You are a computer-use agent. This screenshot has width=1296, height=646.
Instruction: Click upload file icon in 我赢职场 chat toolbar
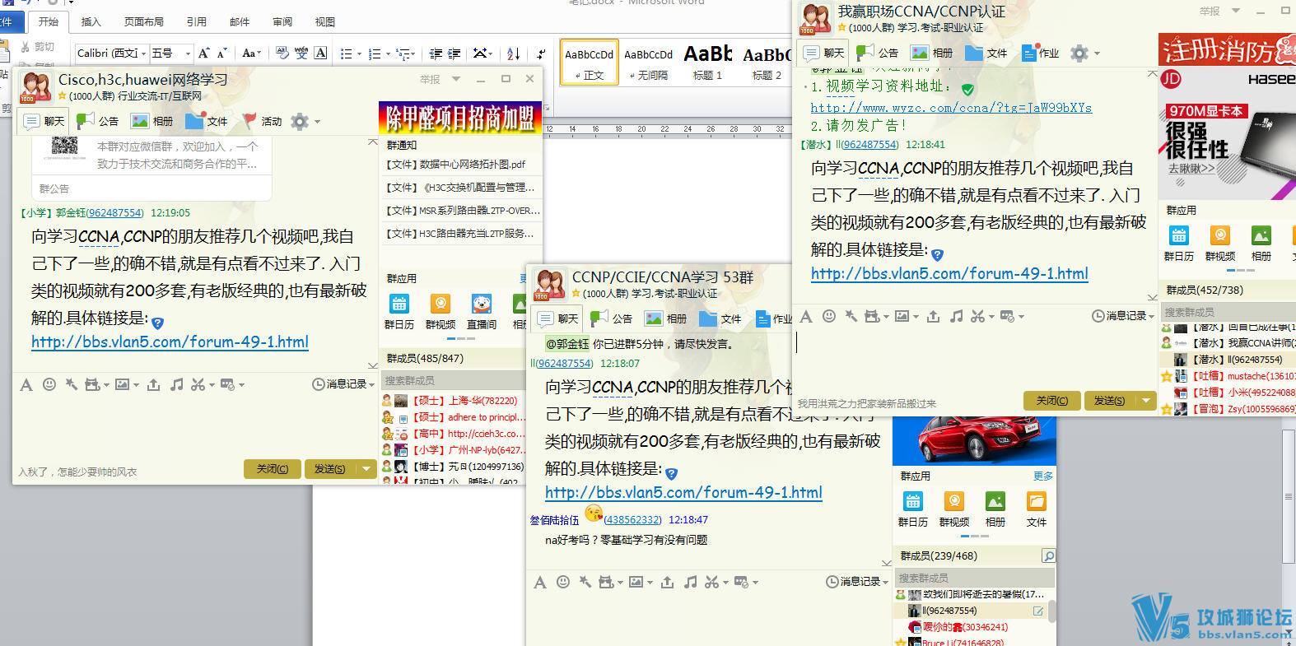tap(933, 316)
